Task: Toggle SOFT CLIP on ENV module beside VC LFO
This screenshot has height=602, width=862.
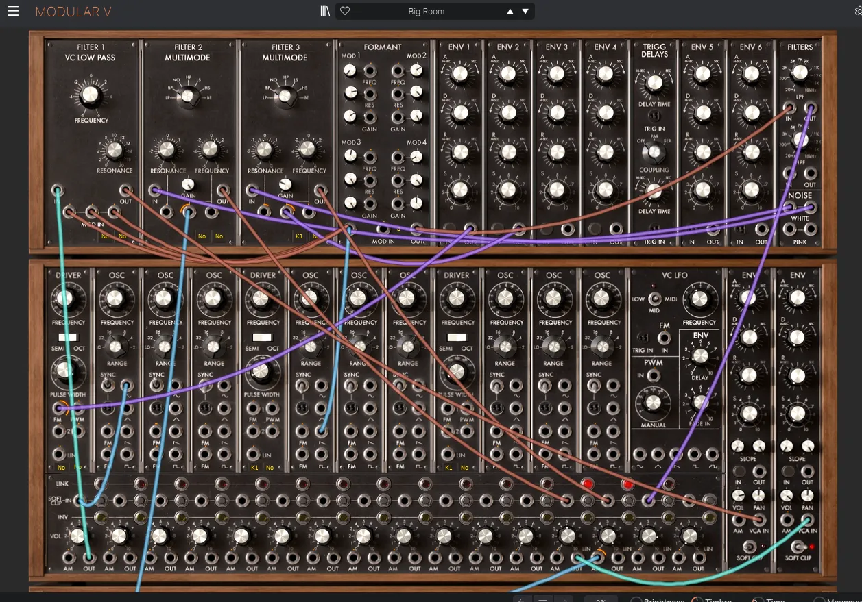Action: [750, 547]
